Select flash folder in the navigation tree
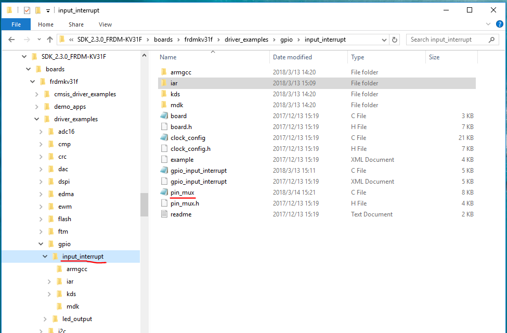The height and width of the screenshot is (333, 507). (x=64, y=219)
